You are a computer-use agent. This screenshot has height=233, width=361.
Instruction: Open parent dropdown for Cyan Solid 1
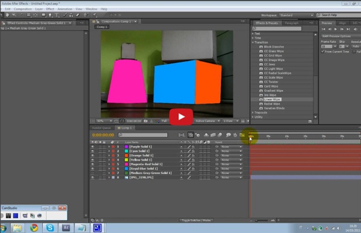click(232, 151)
